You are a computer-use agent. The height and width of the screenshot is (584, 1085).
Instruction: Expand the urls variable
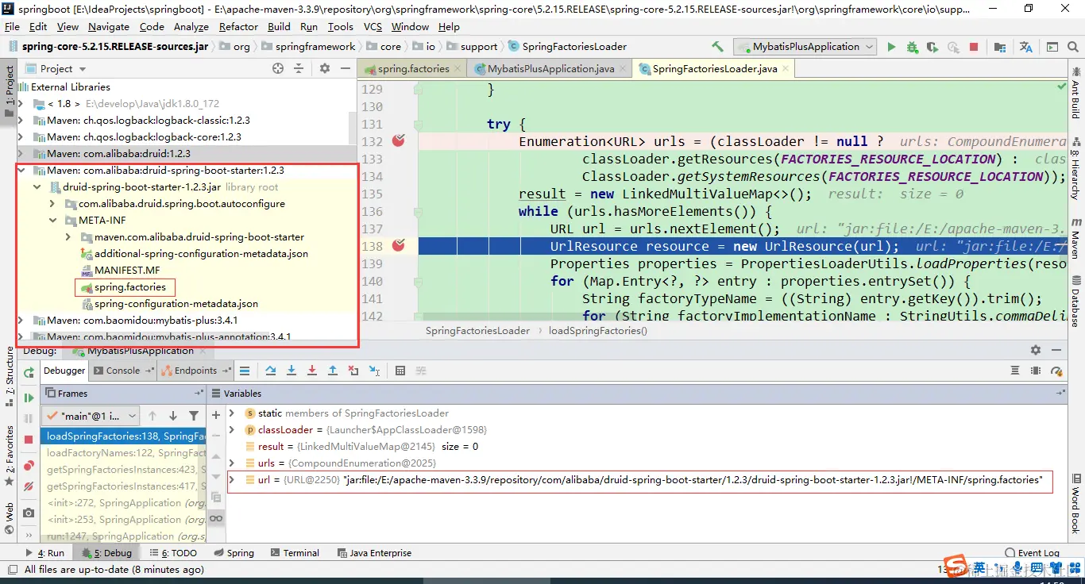click(231, 463)
